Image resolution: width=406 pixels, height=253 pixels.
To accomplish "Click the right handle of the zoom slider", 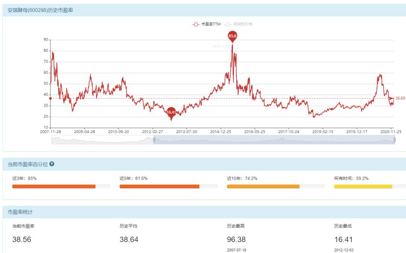I will point(395,140).
